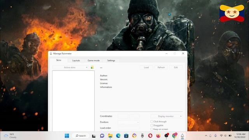Image resolution: width=249 pixels, height=140 pixels.
Task: Launch Firefox from the taskbar
Action: click(158, 136)
